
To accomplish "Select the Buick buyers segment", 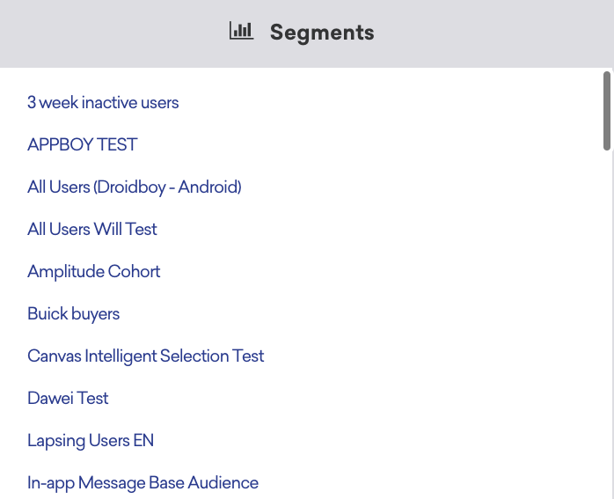I will pyautogui.click(x=73, y=314).
